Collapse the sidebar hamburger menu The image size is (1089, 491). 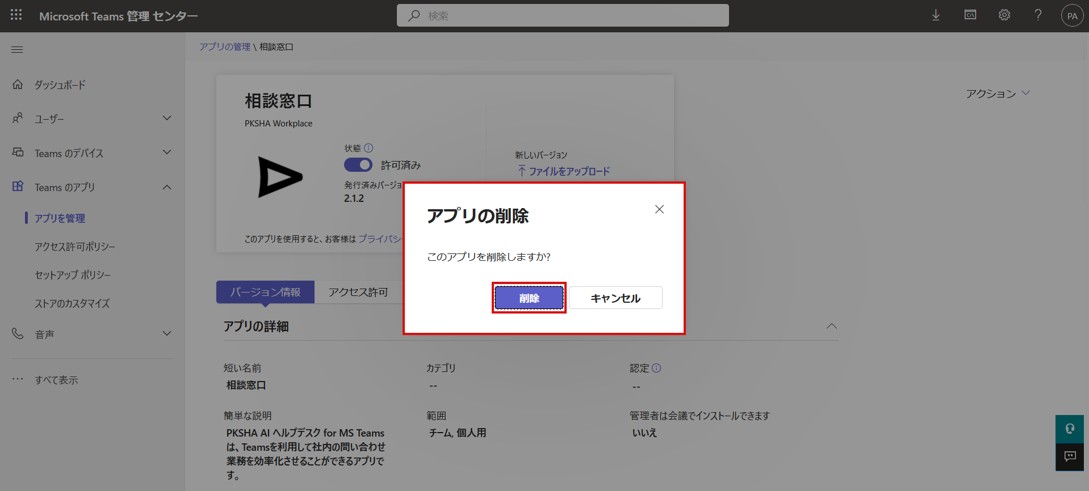17,50
